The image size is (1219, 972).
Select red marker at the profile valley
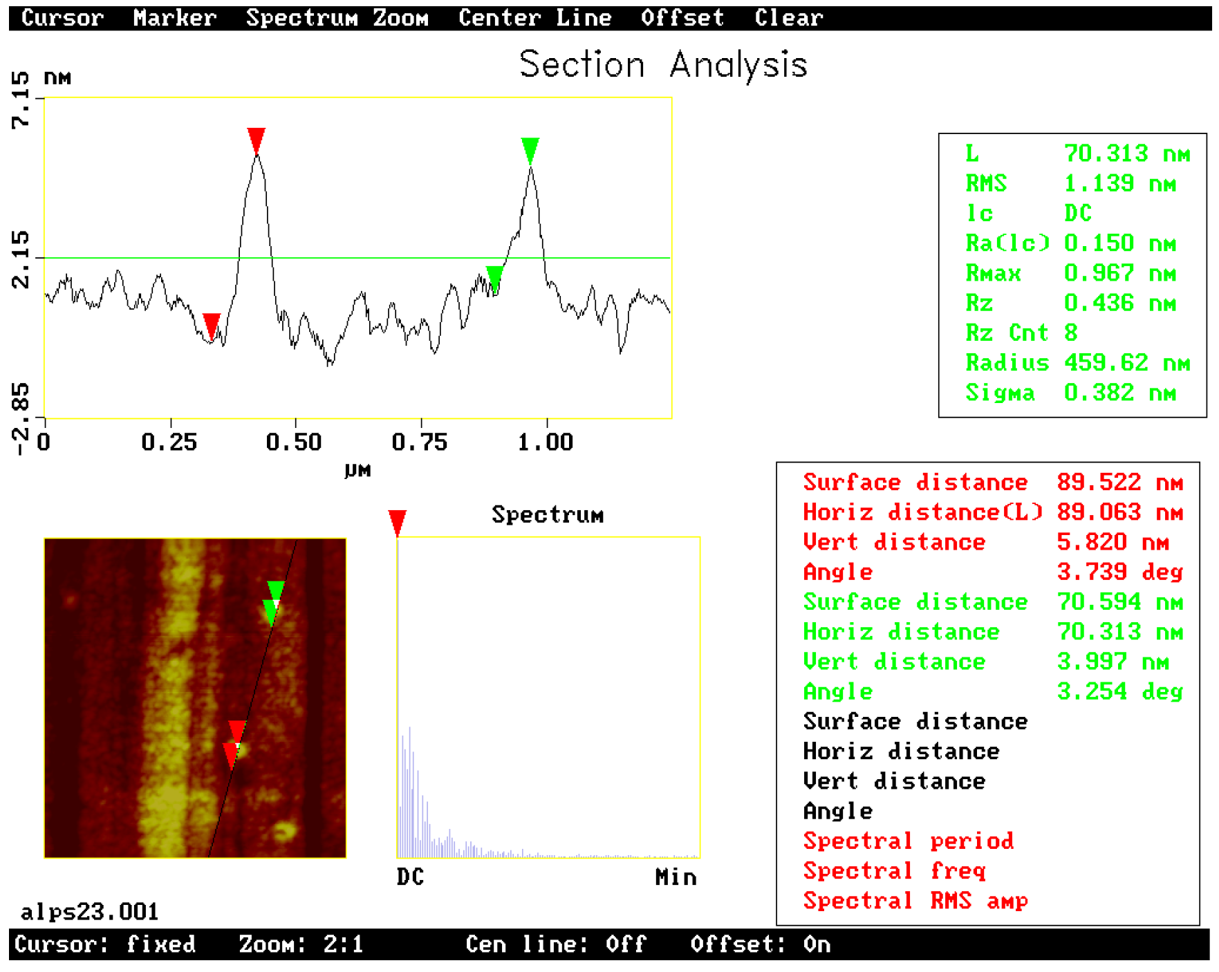[212, 325]
